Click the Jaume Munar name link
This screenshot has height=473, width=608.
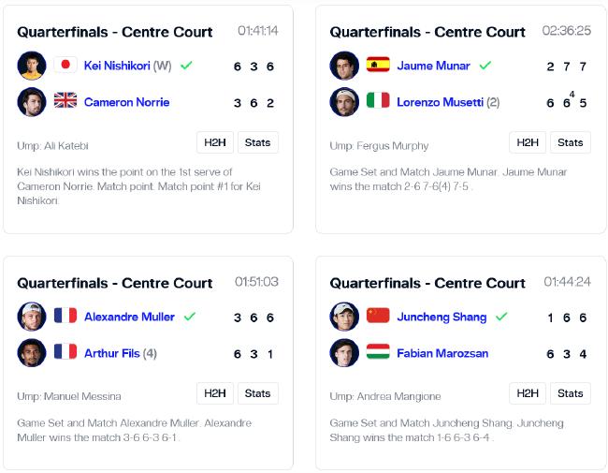pyautogui.click(x=433, y=66)
